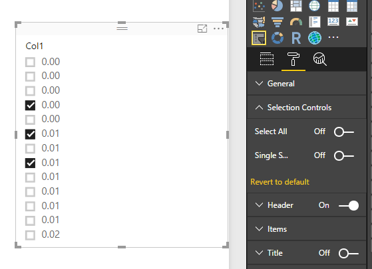The image size is (372, 269).
Task: Select the Filled map visualization
Action: [x=259, y=22]
